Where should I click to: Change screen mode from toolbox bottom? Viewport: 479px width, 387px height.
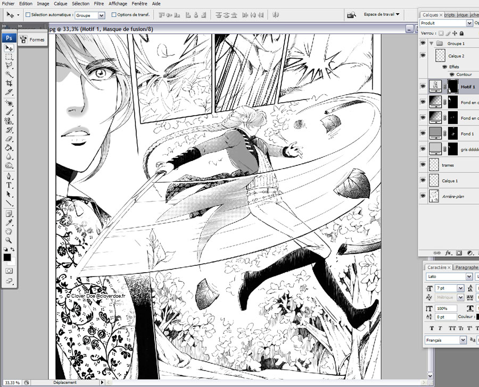coord(9,281)
